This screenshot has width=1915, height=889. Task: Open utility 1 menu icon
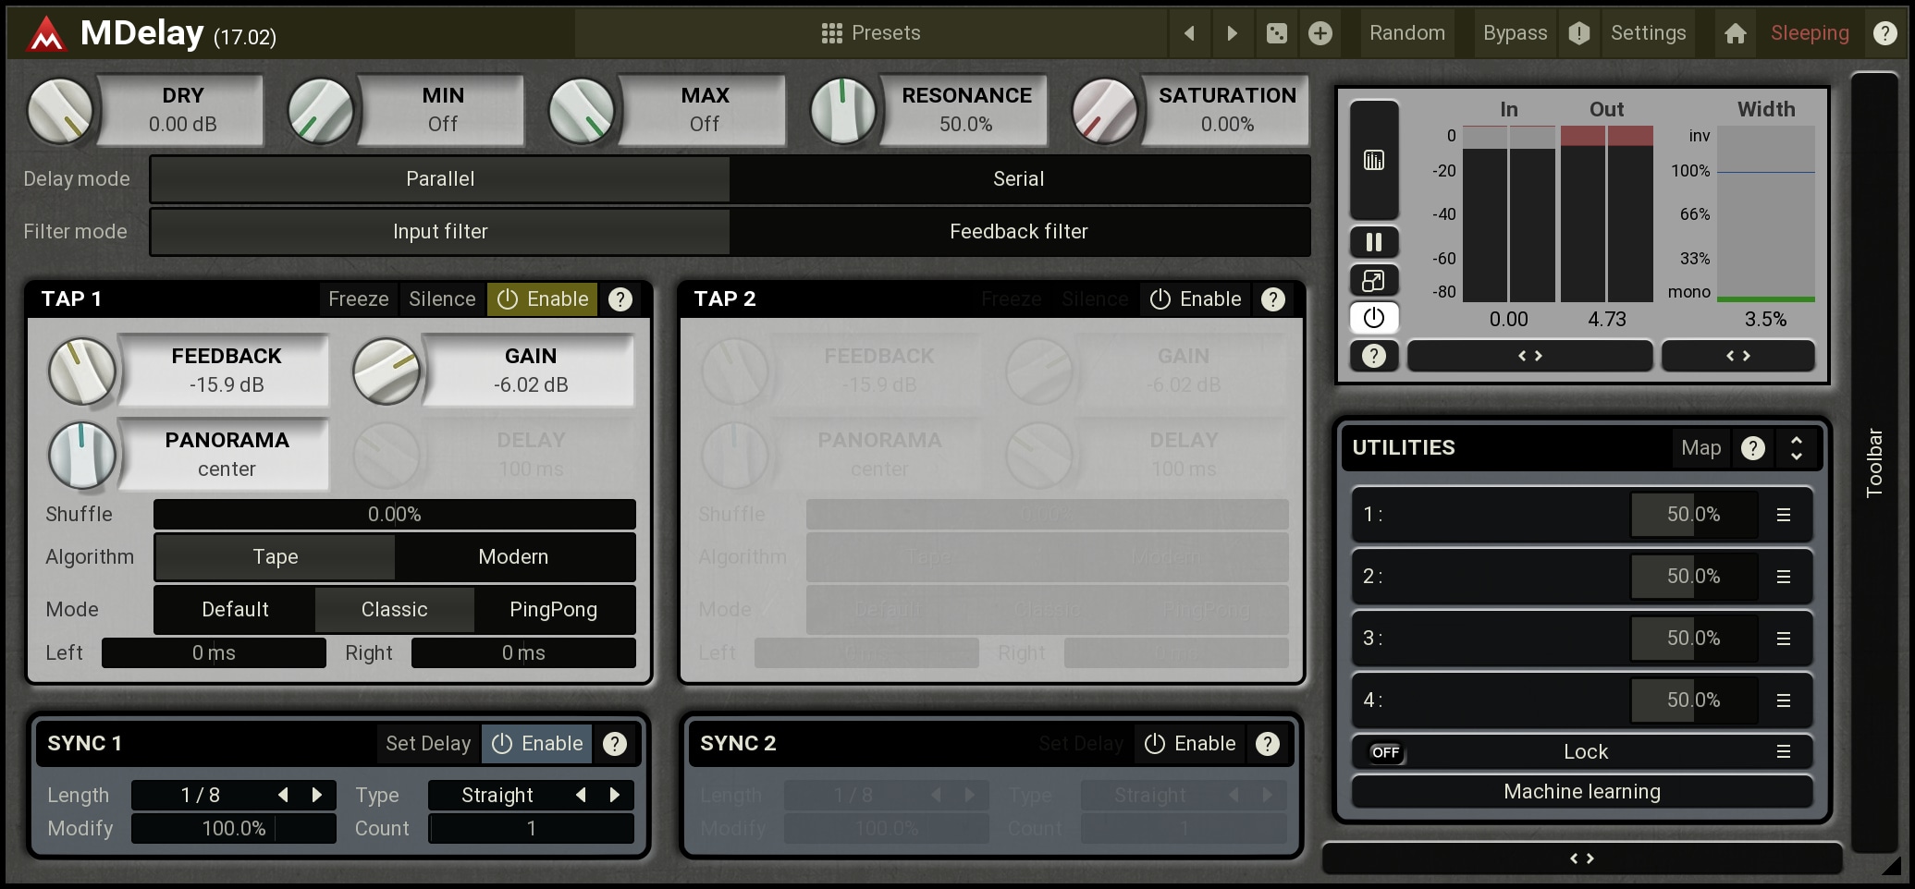click(1784, 515)
